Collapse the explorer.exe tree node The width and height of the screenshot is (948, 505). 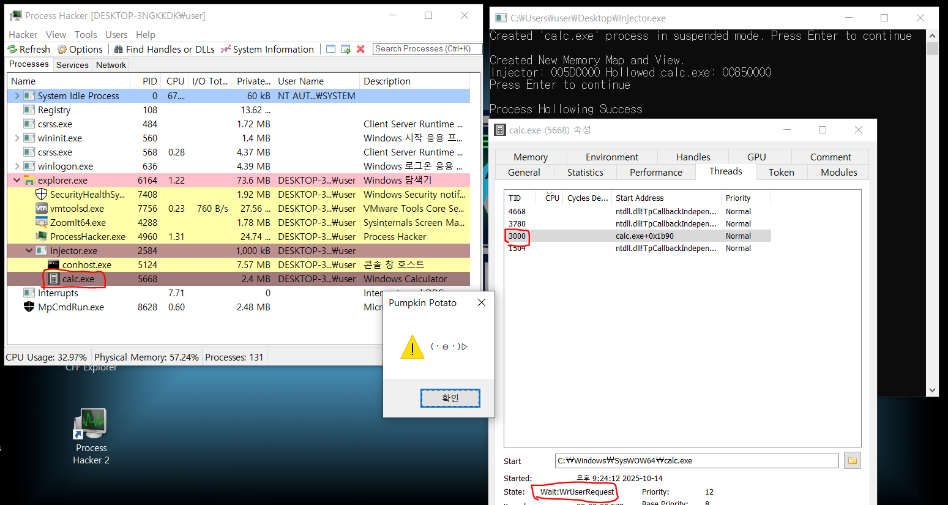17,180
